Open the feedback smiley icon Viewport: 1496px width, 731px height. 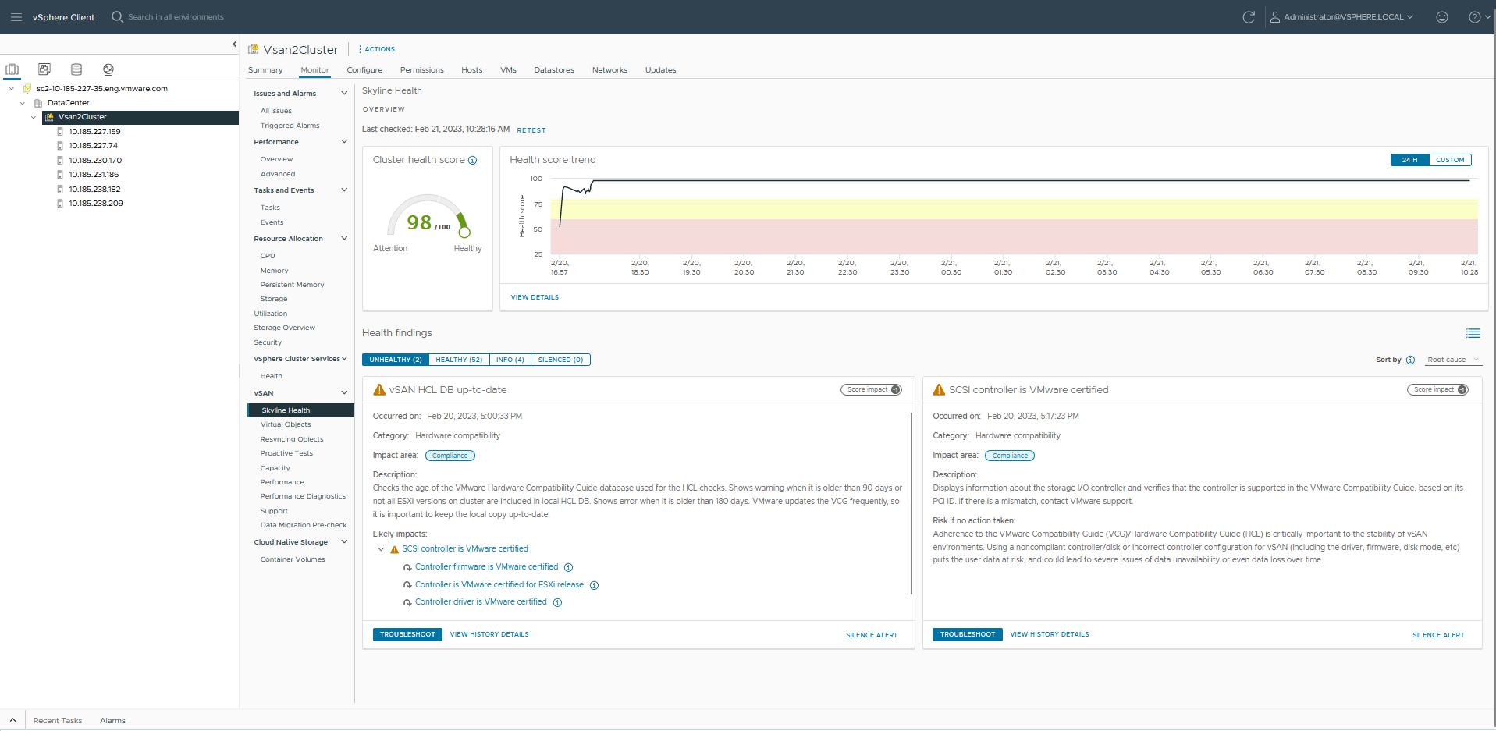(1442, 17)
